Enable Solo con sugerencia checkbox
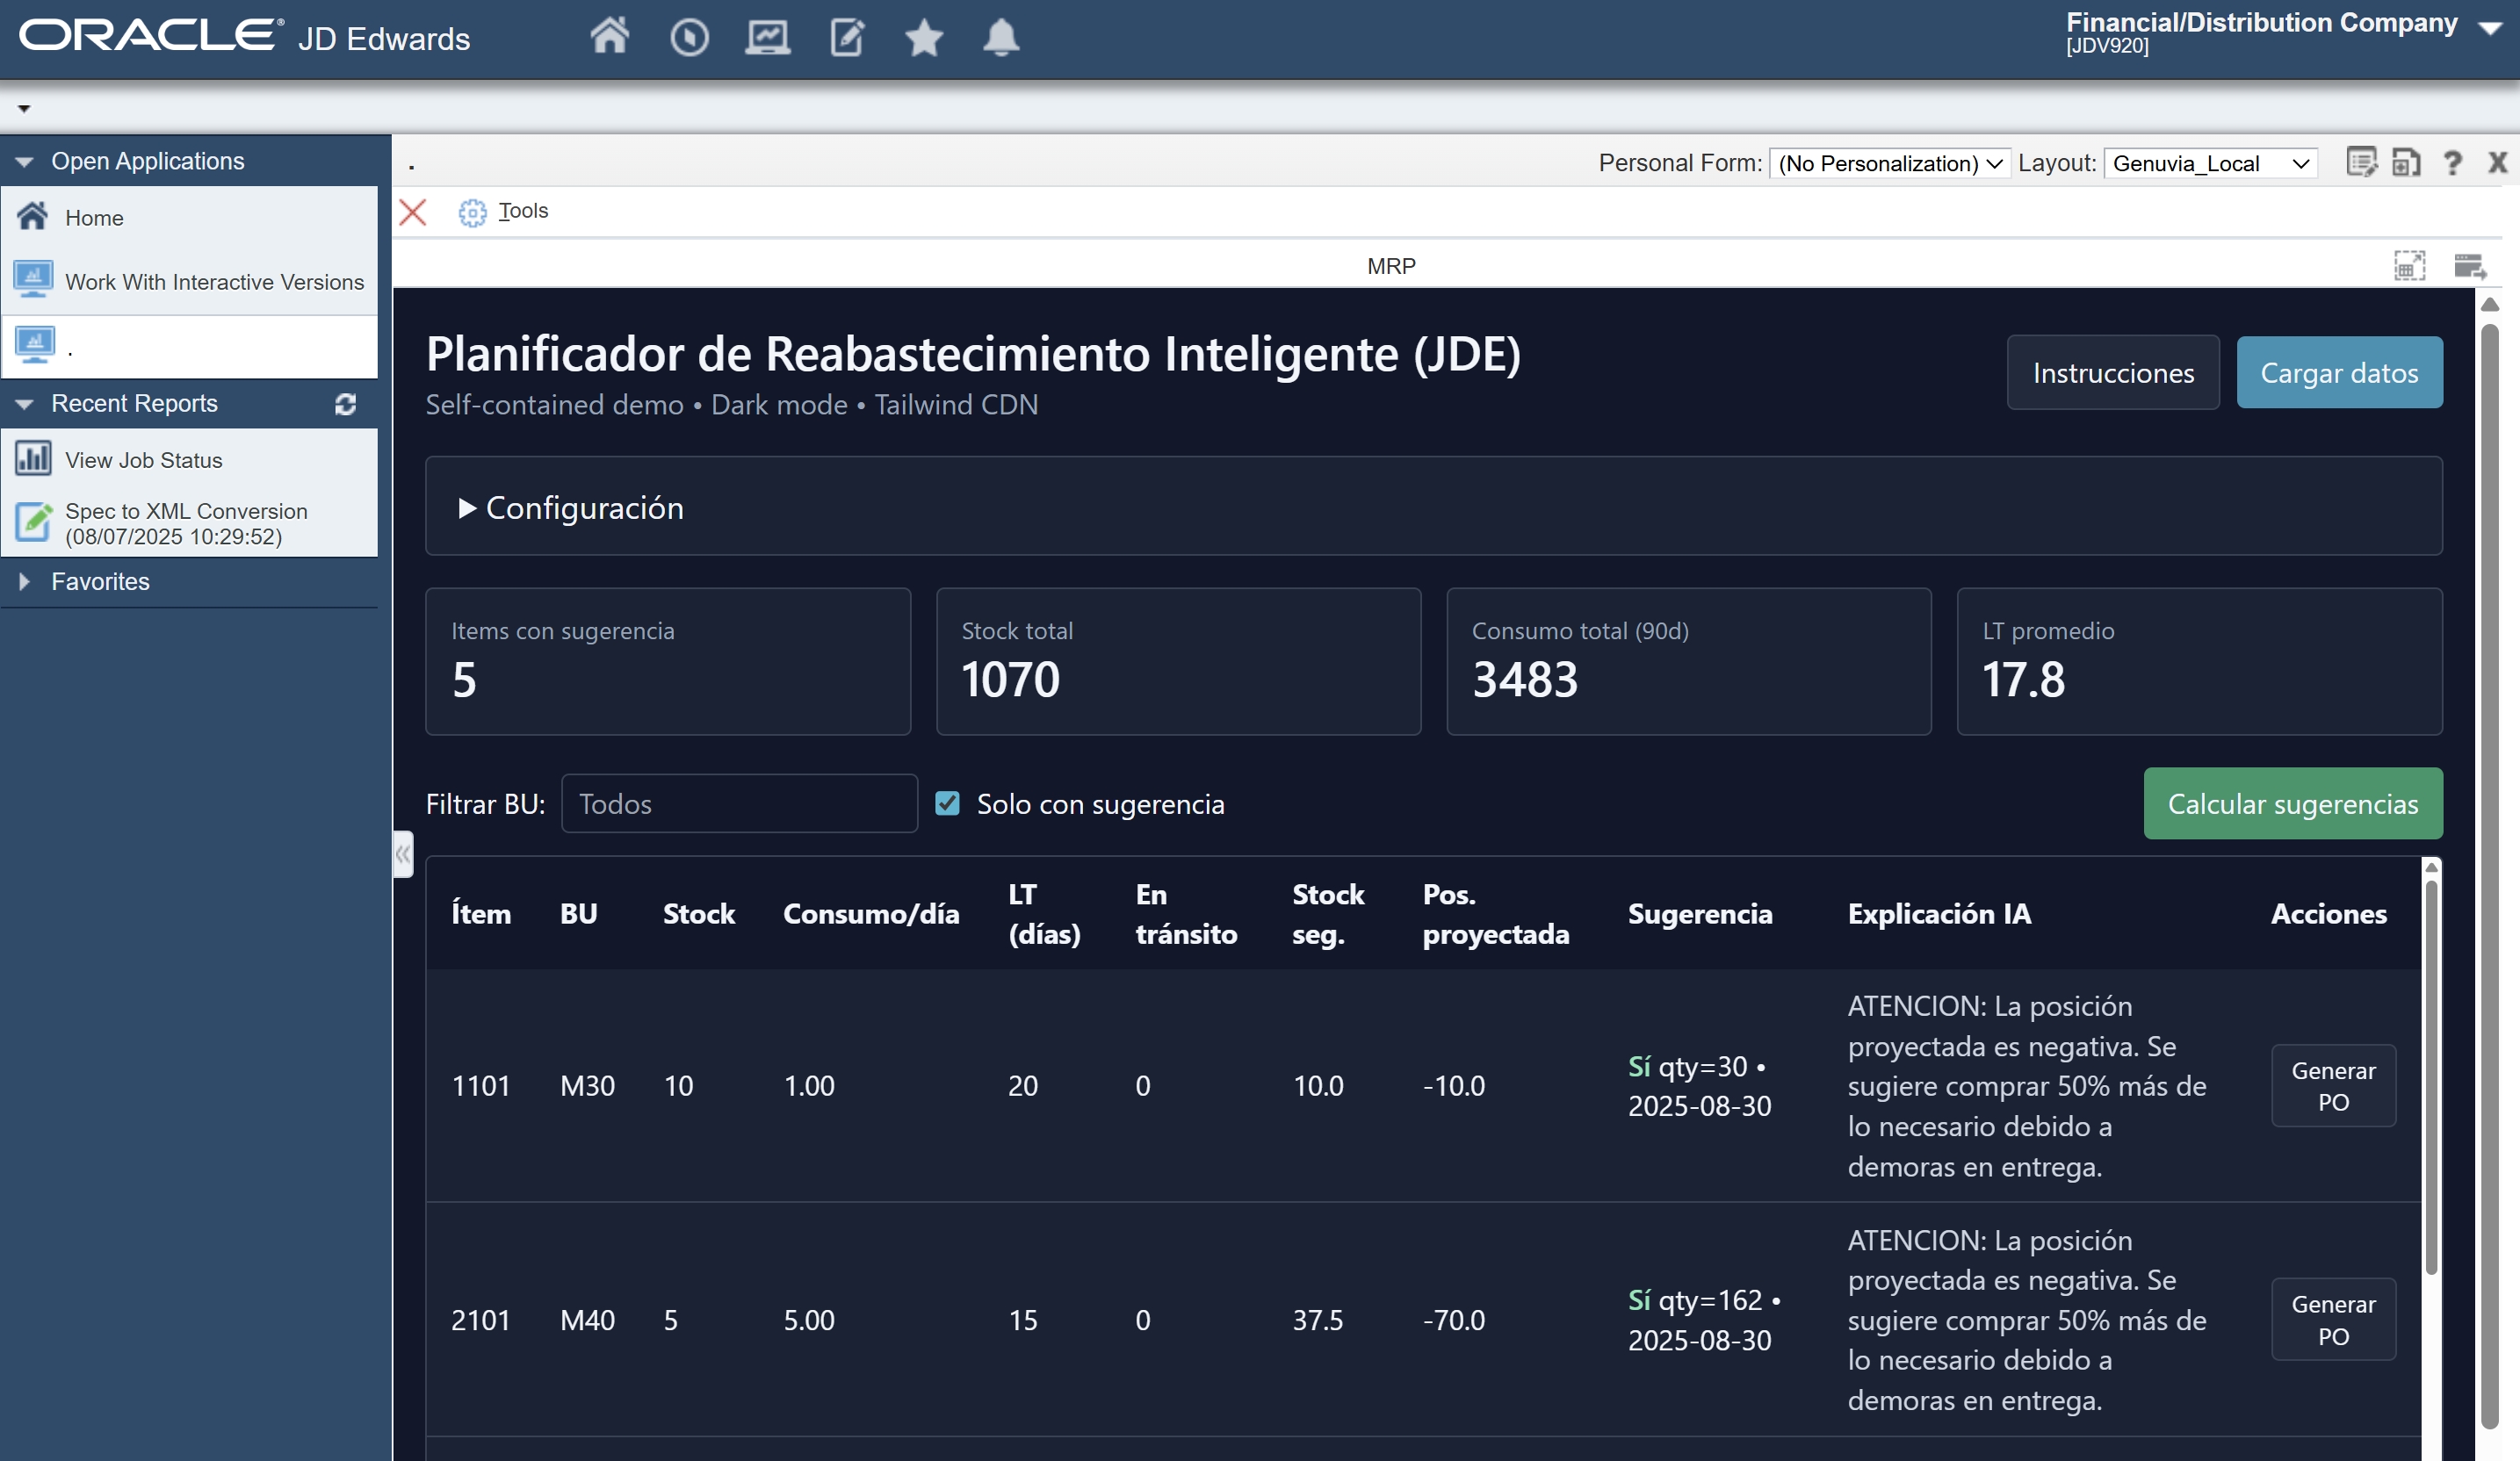The height and width of the screenshot is (1461, 2520). pos(947,803)
